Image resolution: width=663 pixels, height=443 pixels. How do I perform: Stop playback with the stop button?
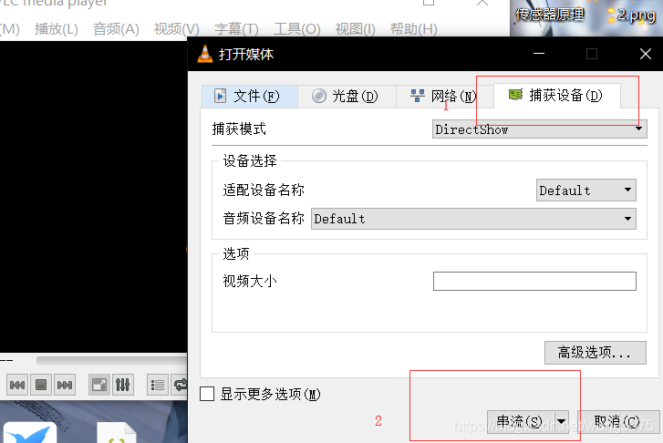click(41, 385)
